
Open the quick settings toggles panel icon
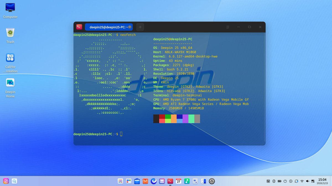(313, 181)
